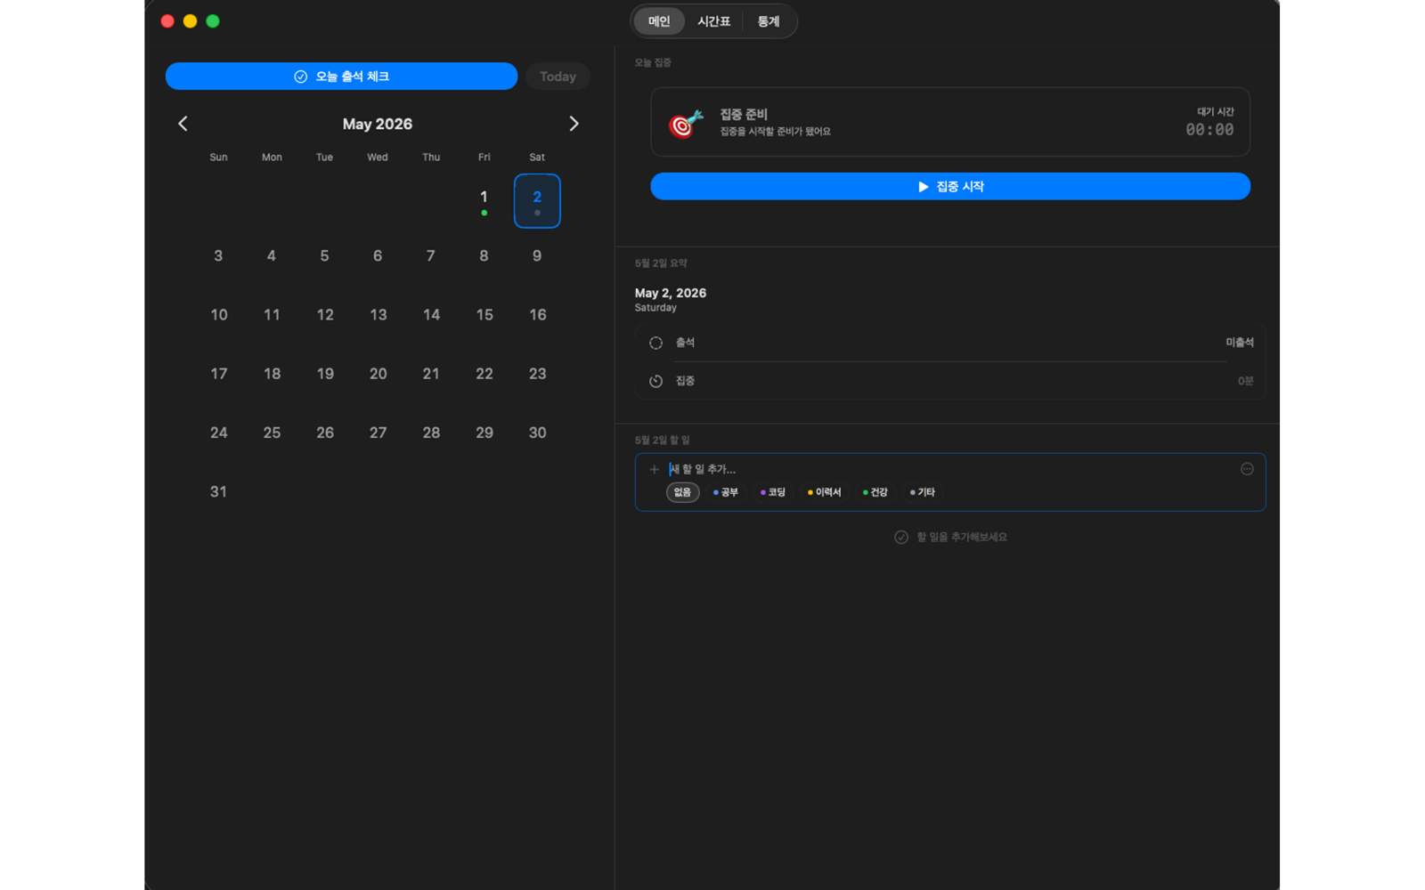Go to previous month with left chevron
This screenshot has width=1425, height=890.
click(183, 124)
